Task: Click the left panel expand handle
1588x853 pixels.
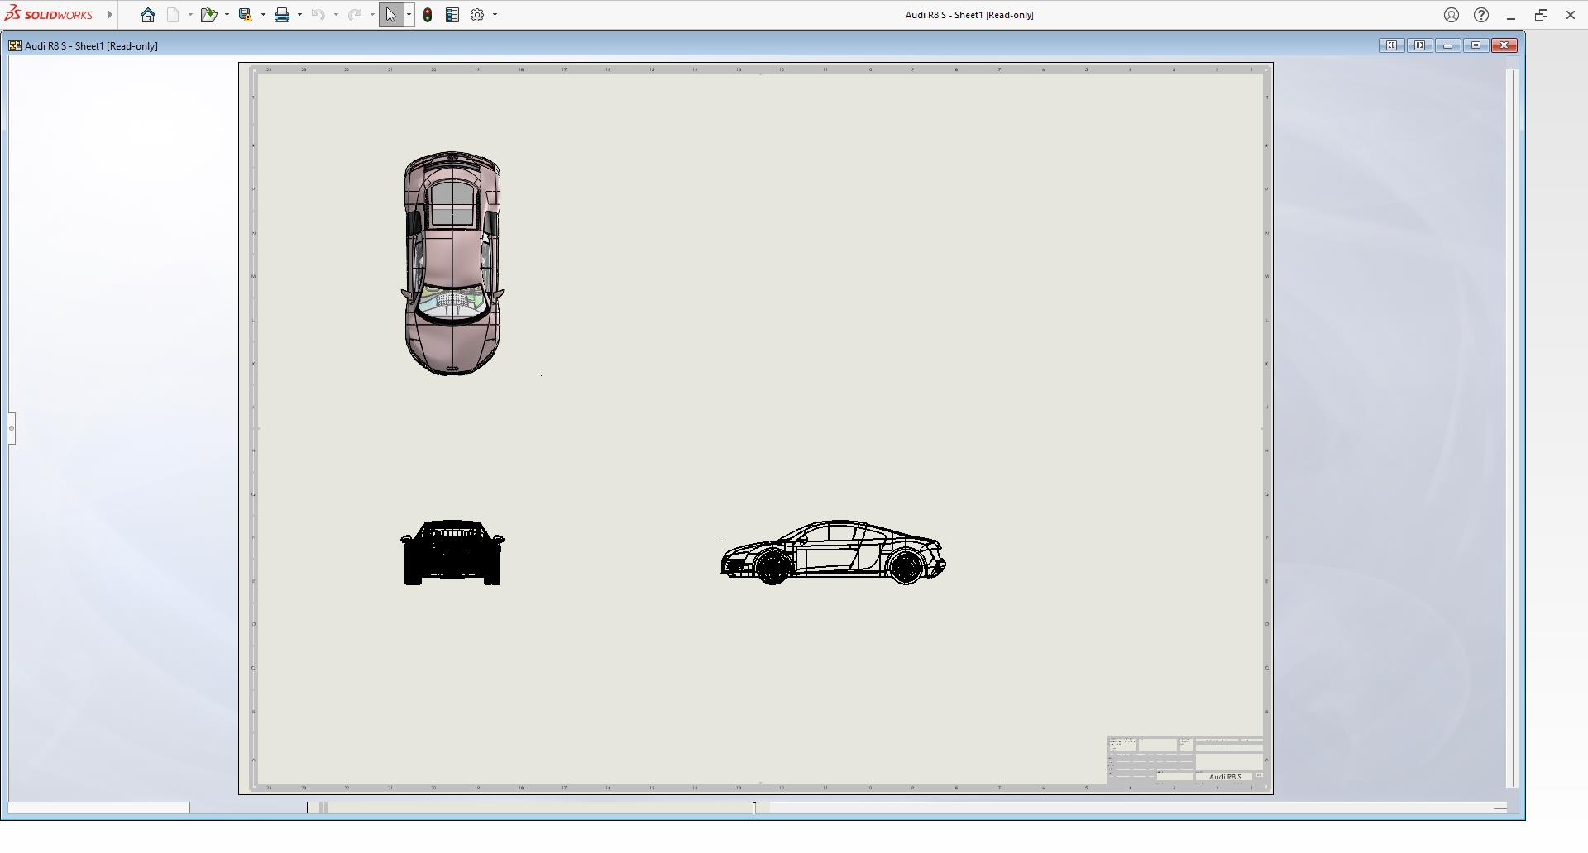Action: [12, 428]
